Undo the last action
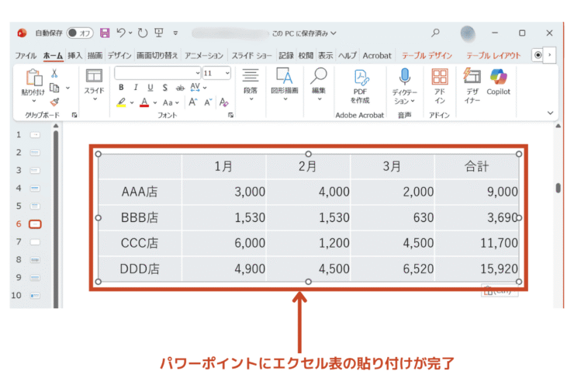The height and width of the screenshot is (392, 574). pyautogui.click(x=121, y=33)
